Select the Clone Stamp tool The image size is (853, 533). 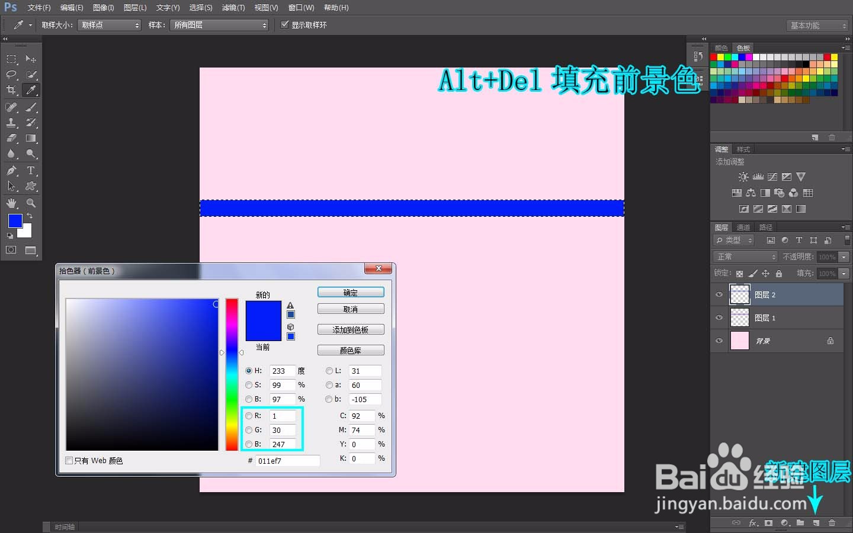pos(11,123)
